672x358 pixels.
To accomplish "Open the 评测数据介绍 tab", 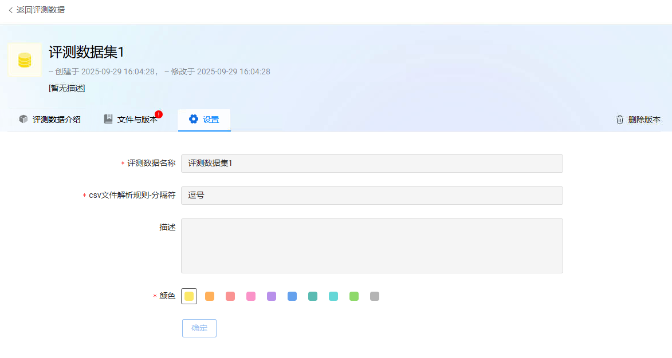I will coord(56,120).
